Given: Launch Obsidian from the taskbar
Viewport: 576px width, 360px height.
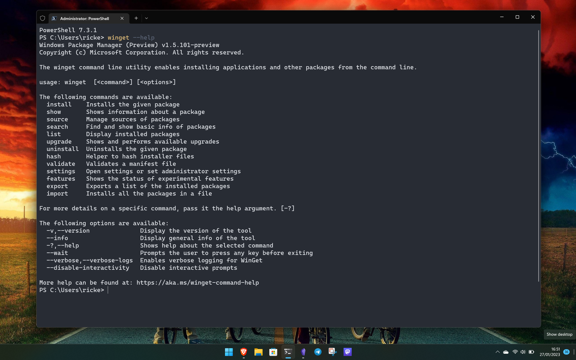Looking at the screenshot, I should coord(303,352).
